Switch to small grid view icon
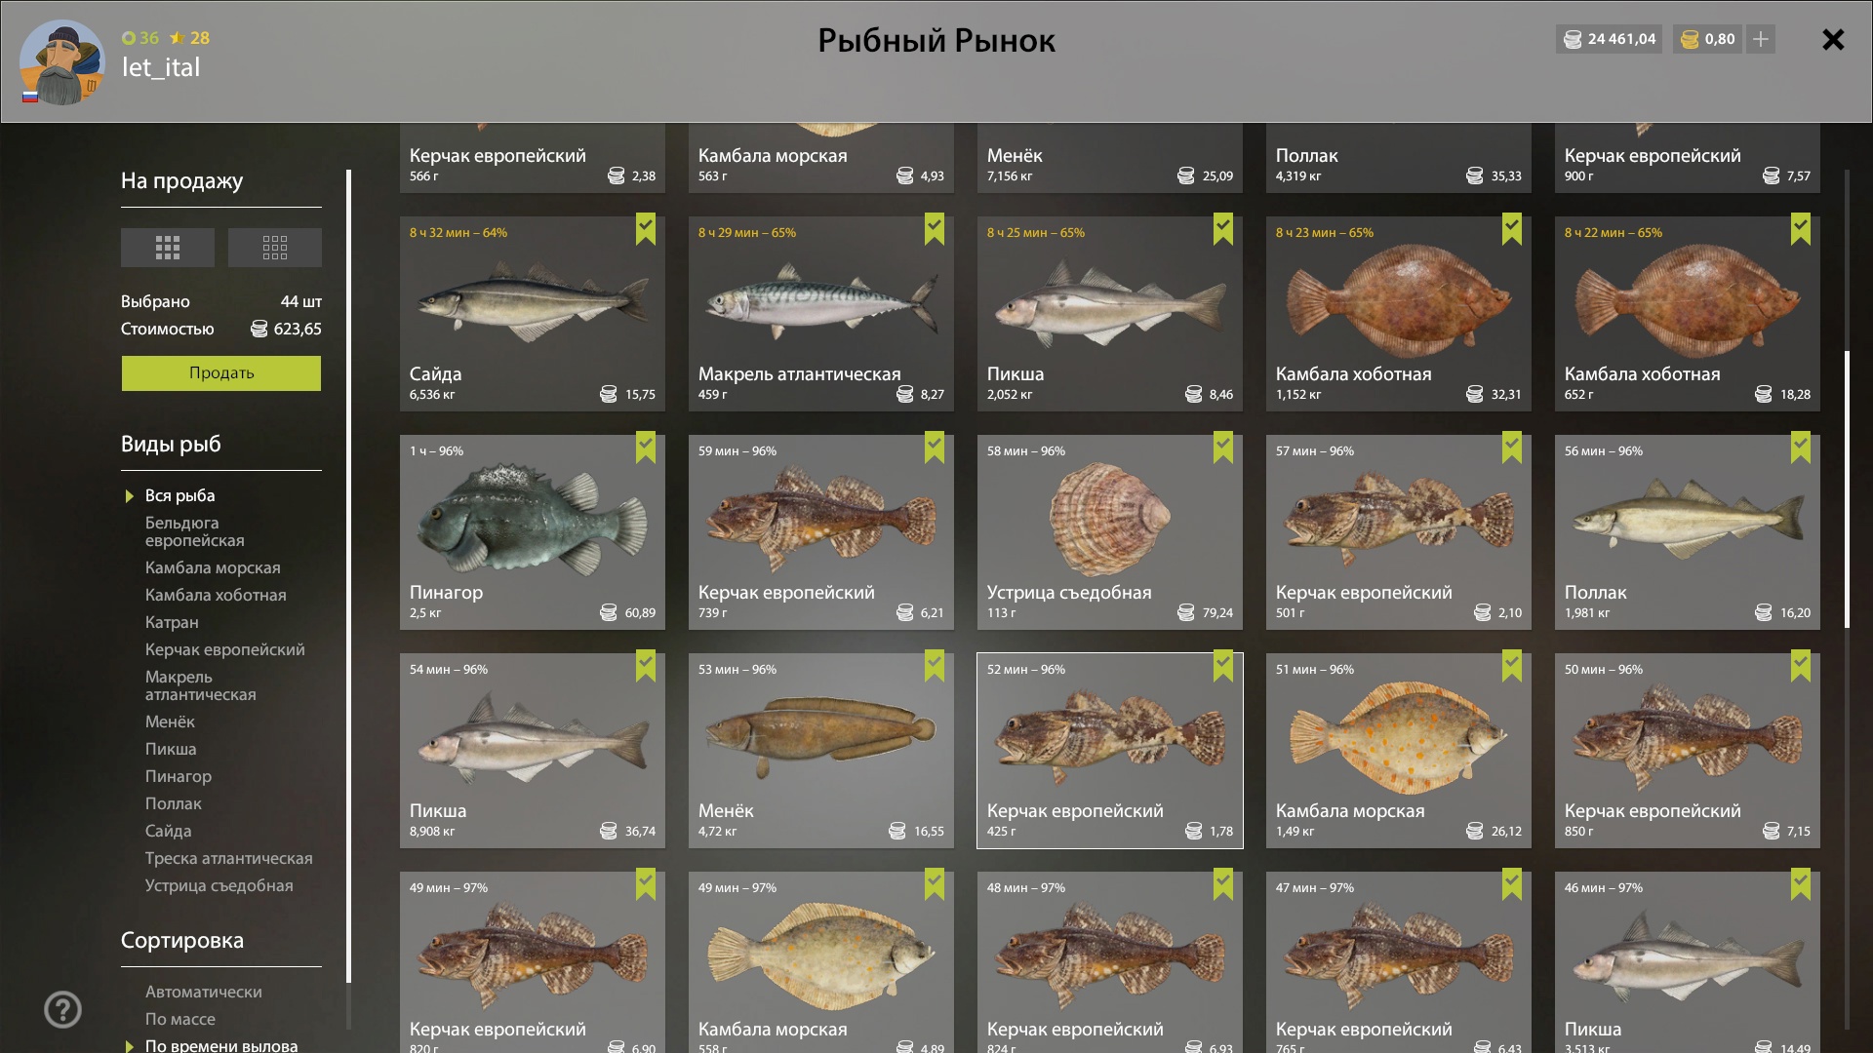1873x1053 pixels. pos(275,248)
